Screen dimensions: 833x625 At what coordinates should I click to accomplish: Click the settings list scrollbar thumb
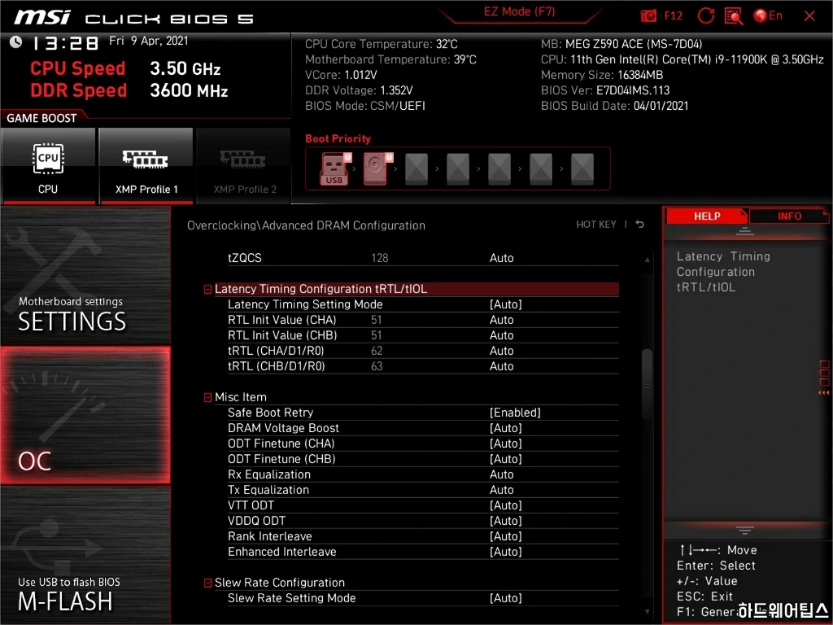click(647, 384)
